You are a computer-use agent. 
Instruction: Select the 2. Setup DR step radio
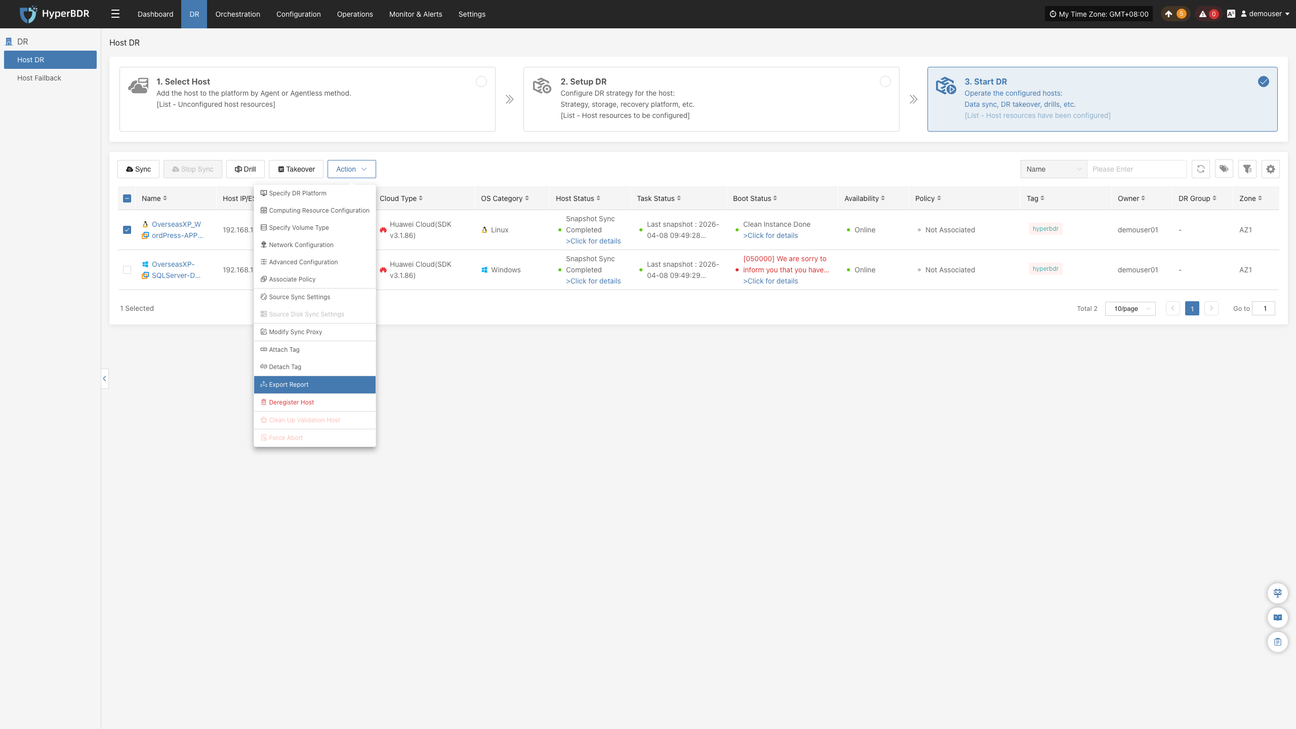pos(885,82)
